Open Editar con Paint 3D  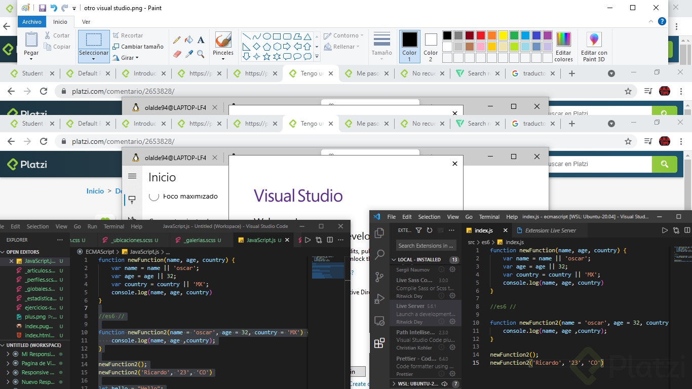coord(594,47)
